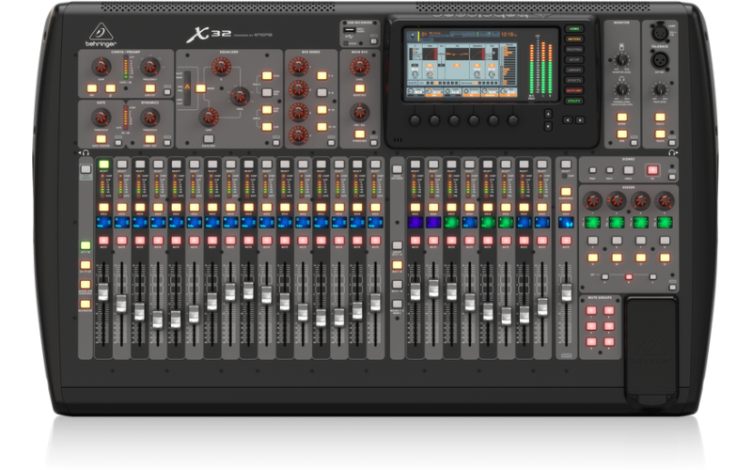Click the MONITOR LEVEL knob
This screenshot has height=470, width=752.
tap(622, 60)
